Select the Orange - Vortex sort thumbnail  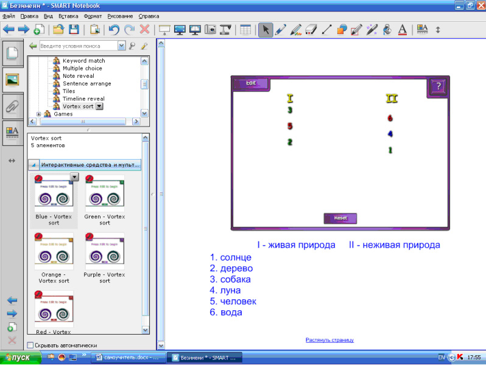[x=54, y=251]
